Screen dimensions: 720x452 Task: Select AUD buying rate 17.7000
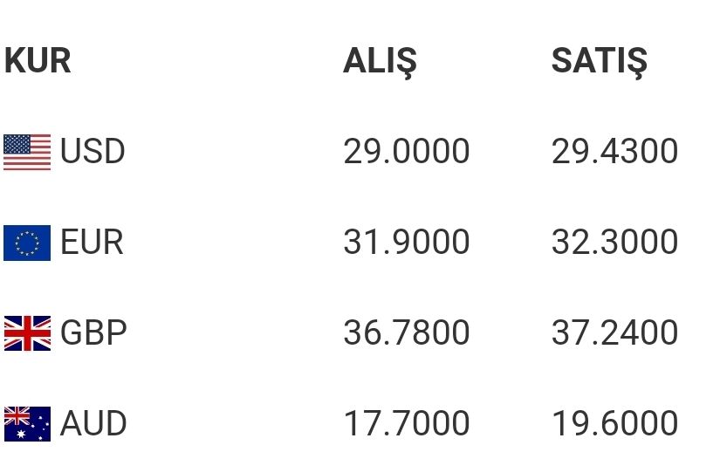tap(407, 424)
